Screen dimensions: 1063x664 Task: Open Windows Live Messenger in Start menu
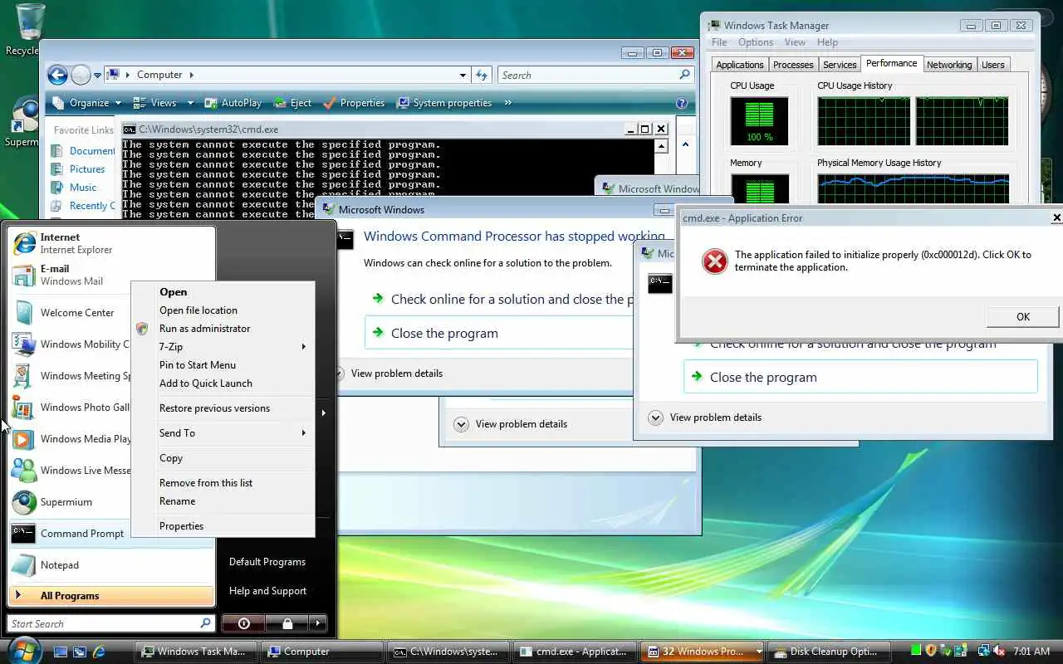point(71,471)
